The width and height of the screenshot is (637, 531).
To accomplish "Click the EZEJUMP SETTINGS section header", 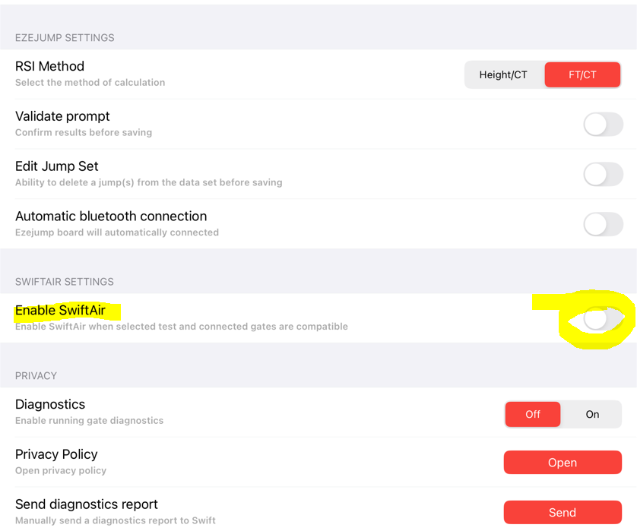I will coord(65,38).
